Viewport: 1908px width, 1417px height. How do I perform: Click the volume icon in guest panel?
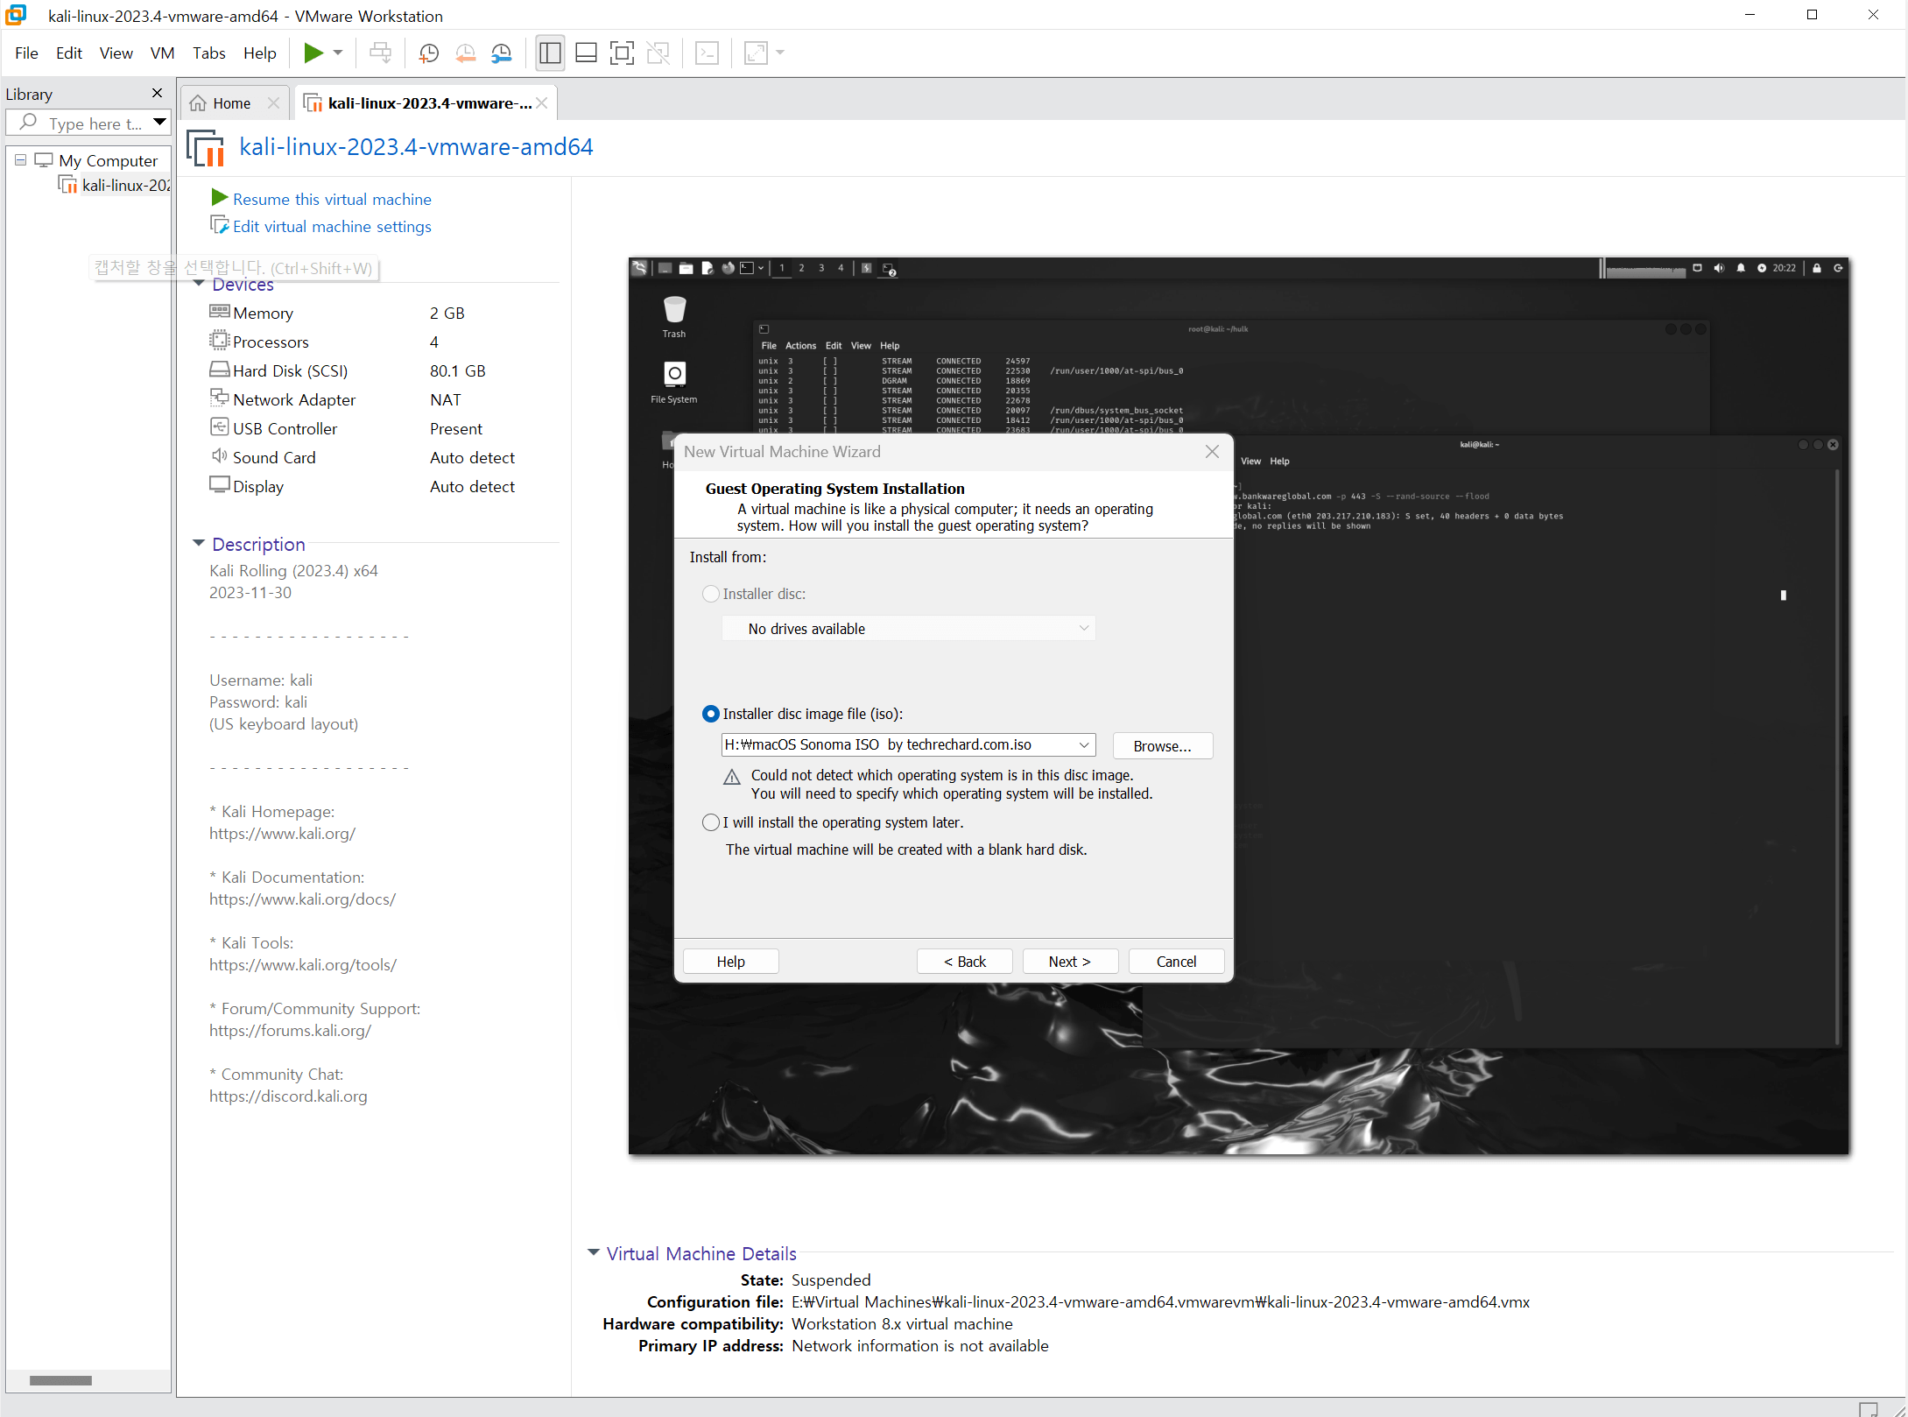(x=1718, y=268)
